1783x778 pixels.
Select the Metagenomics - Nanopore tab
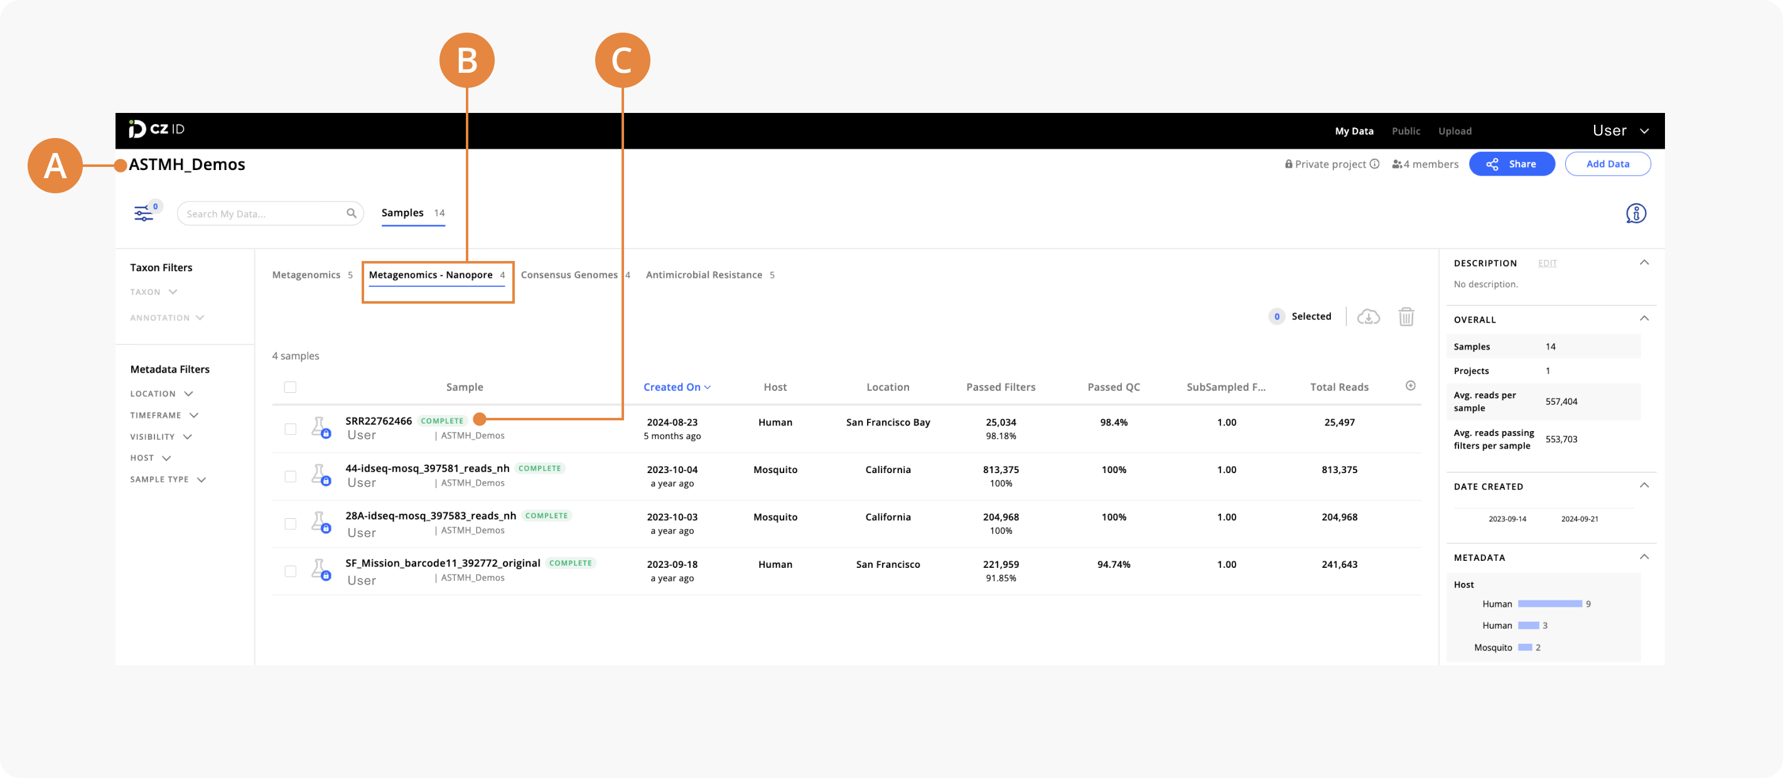point(437,275)
